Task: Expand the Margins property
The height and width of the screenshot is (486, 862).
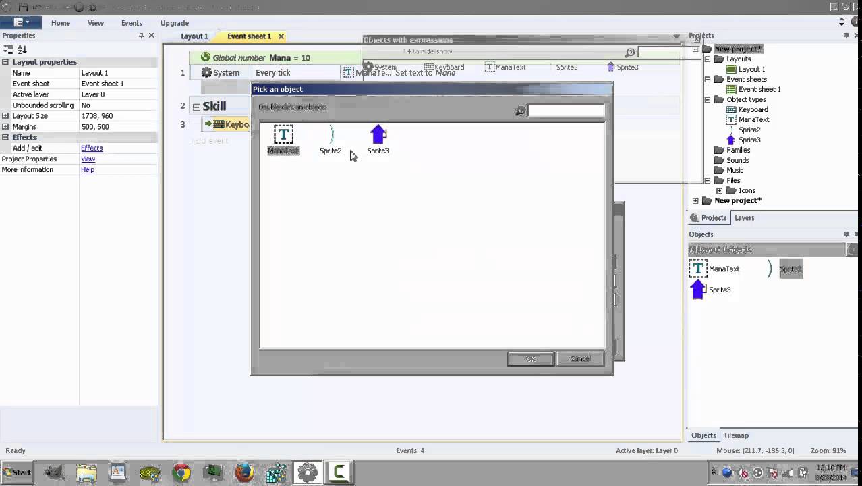Action: (5, 127)
